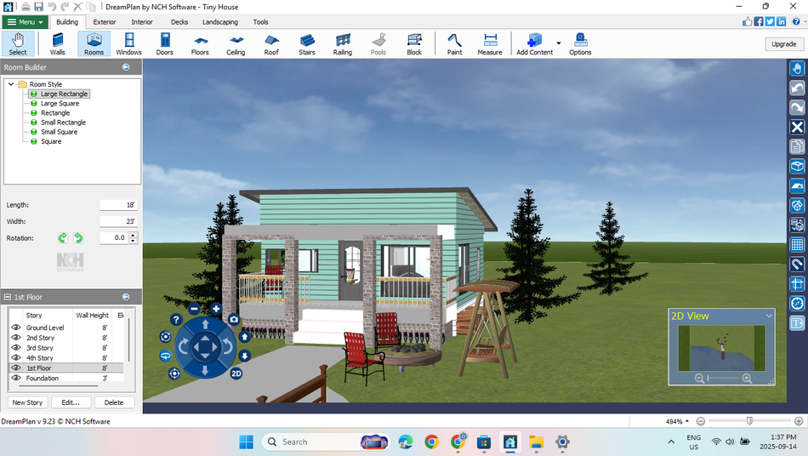Click the delete X icon in right sidebar

click(797, 128)
